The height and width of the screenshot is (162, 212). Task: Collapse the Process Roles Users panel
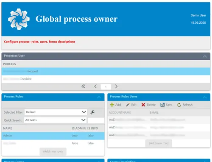pos(205,97)
